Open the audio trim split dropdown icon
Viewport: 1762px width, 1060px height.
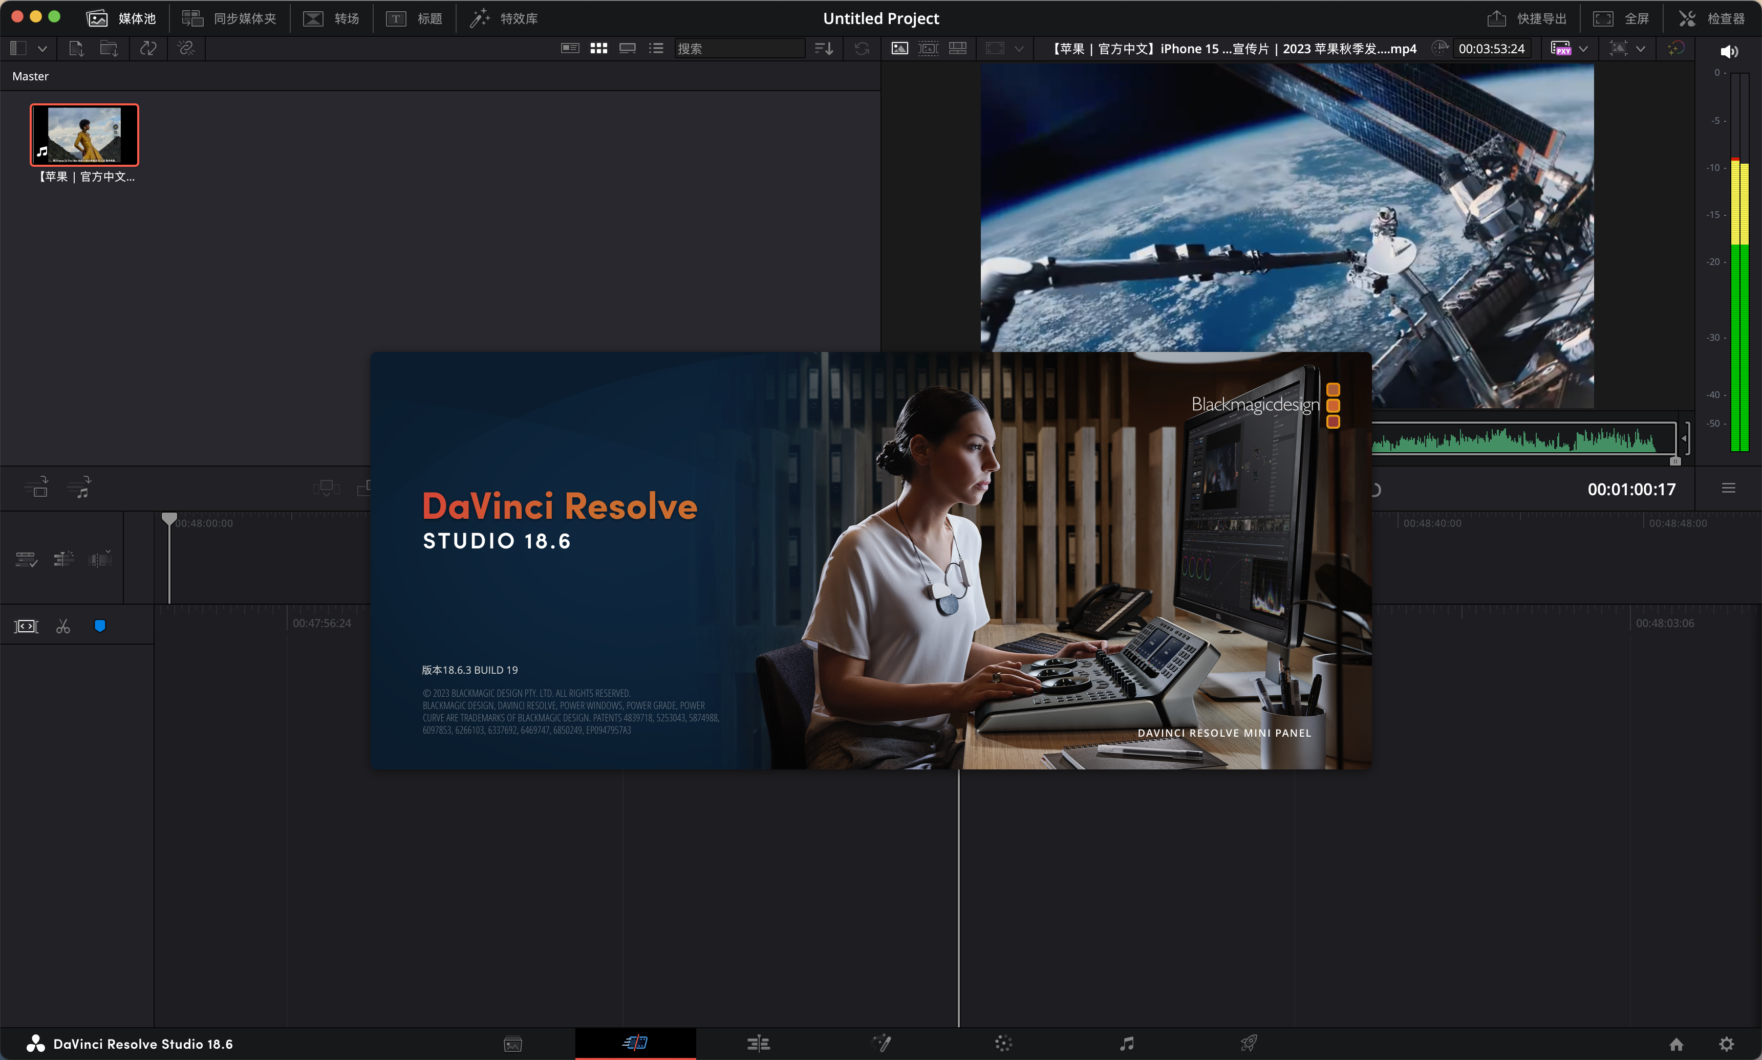point(100,559)
